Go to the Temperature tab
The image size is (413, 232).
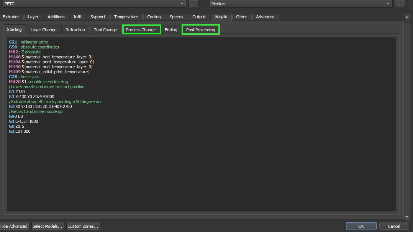[126, 17]
